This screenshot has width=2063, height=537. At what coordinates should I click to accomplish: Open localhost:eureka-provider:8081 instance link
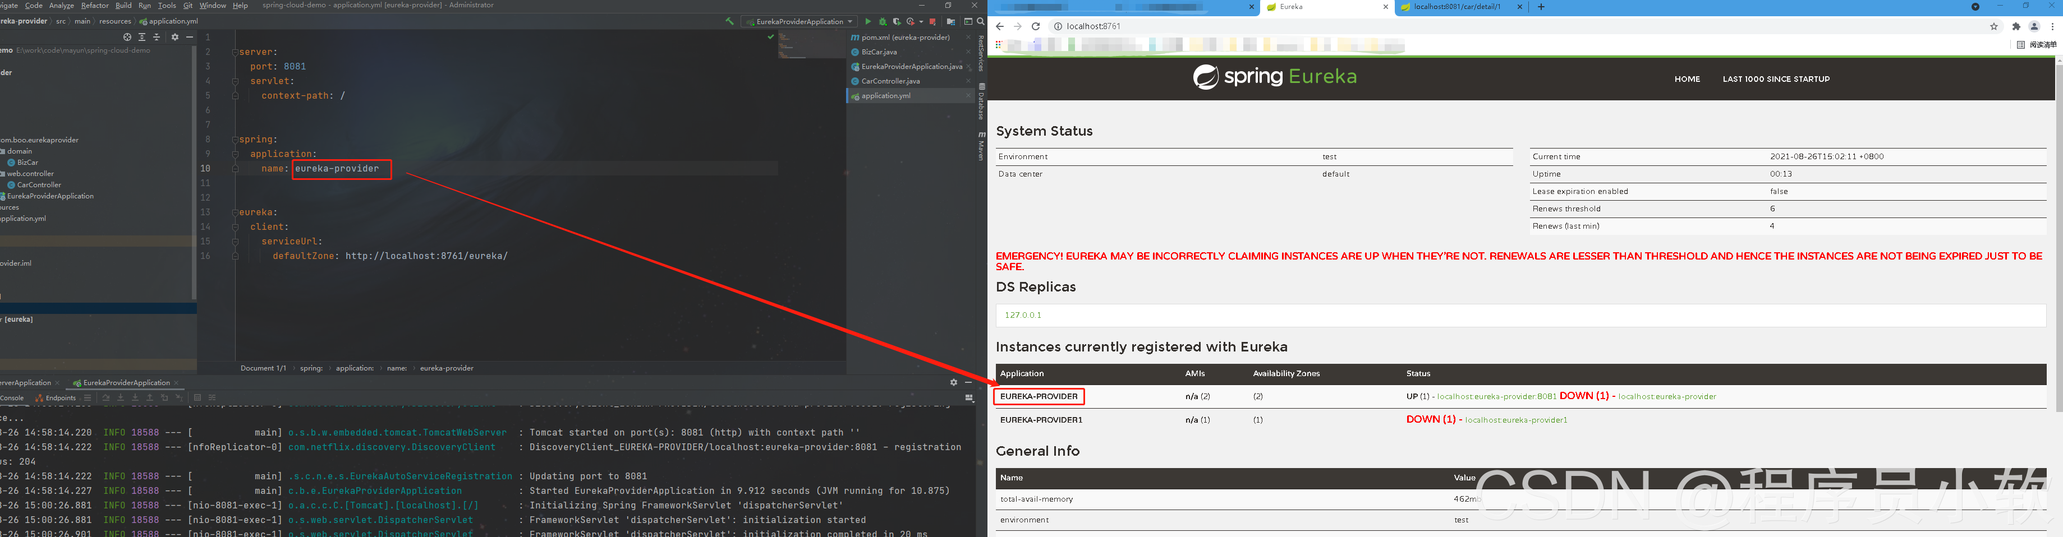click(x=1496, y=397)
